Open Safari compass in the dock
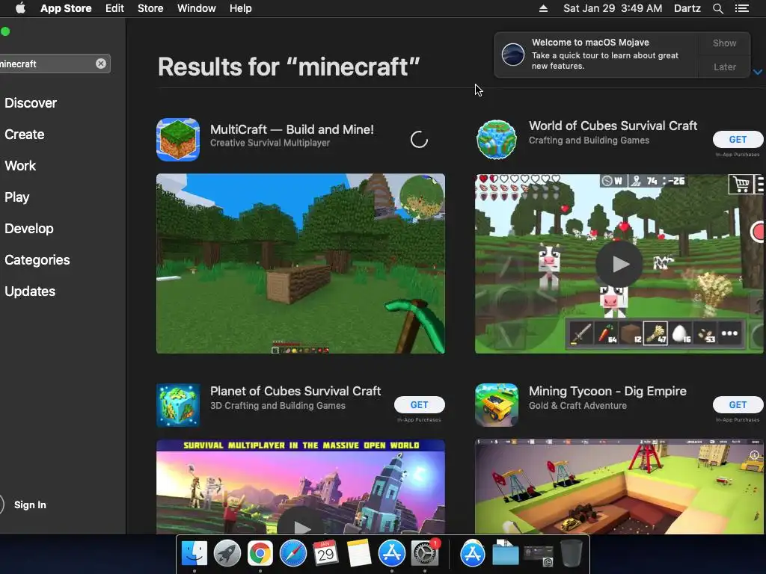Viewport: 766px width, 574px height. pos(292,554)
